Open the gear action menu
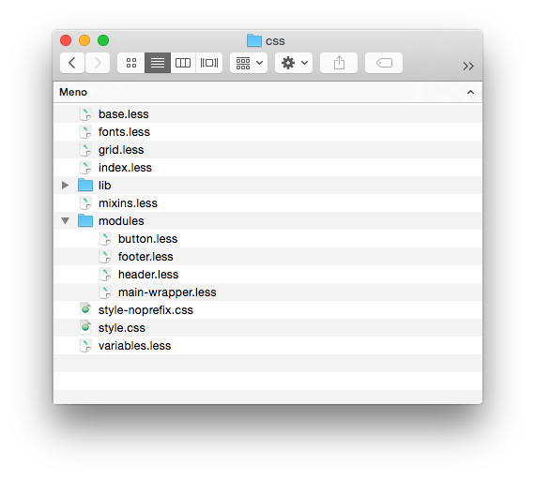This screenshot has height=479, width=535. pyautogui.click(x=294, y=63)
